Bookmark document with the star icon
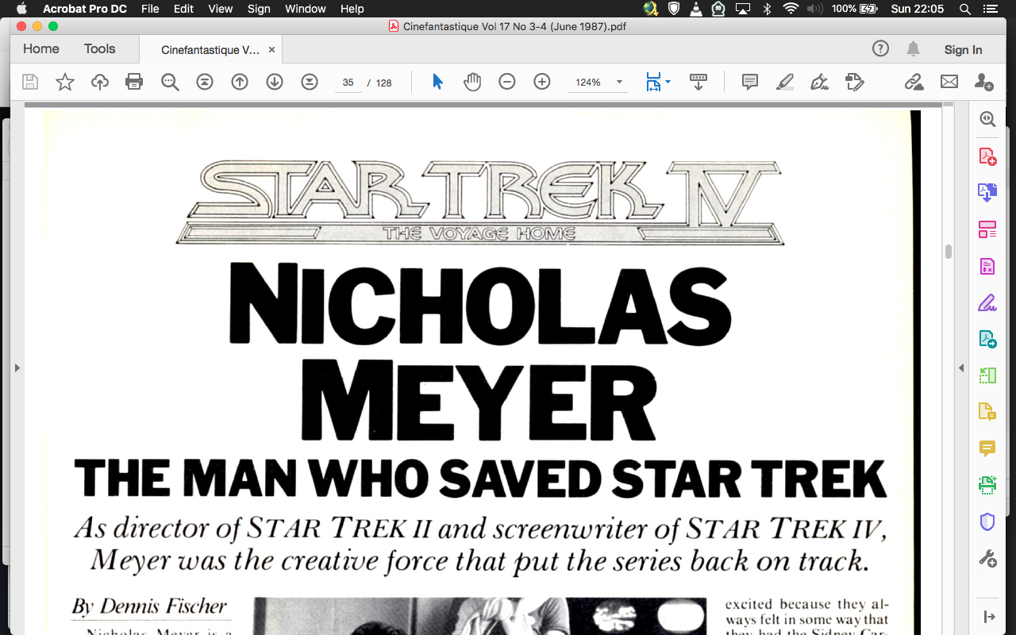This screenshot has height=635, width=1016. point(65,82)
